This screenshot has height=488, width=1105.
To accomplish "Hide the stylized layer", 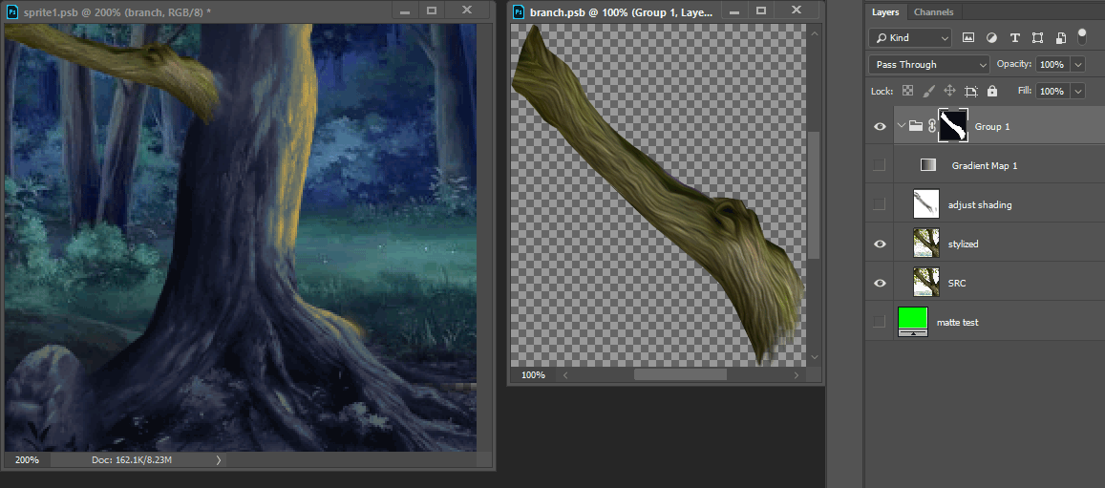I will tap(880, 244).
